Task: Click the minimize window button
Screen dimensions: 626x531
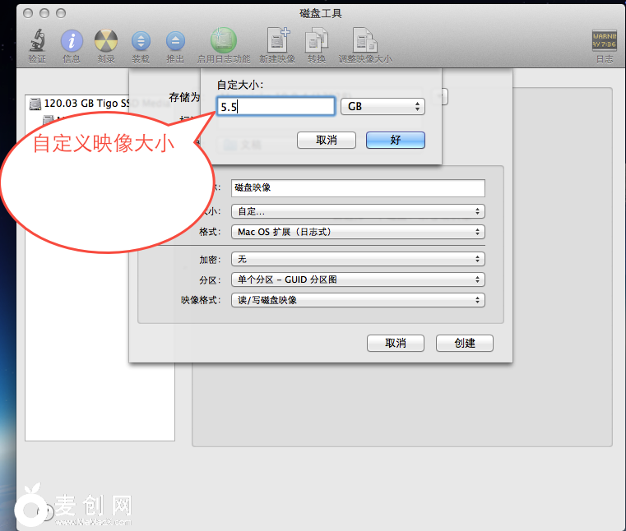Action: [x=44, y=14]
